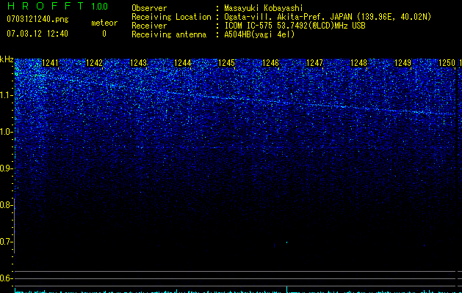
Task: Click the 1244 time marker
Action: tap(183, 63)
